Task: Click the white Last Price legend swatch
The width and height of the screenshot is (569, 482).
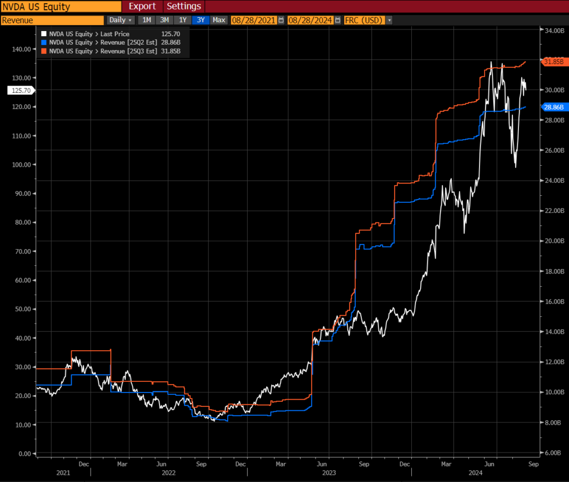Action: 44,34
